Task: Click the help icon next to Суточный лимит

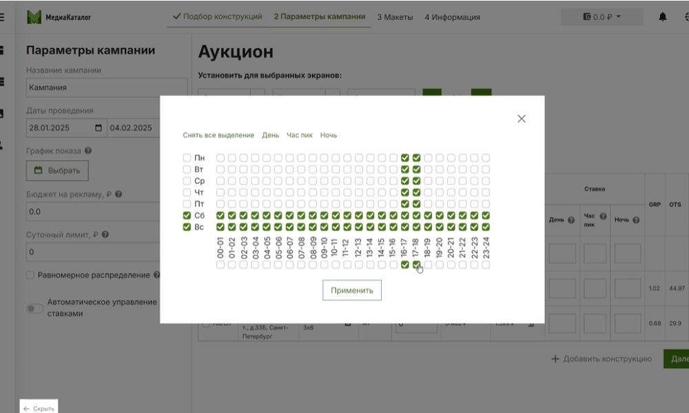Action: coord(105,234)
